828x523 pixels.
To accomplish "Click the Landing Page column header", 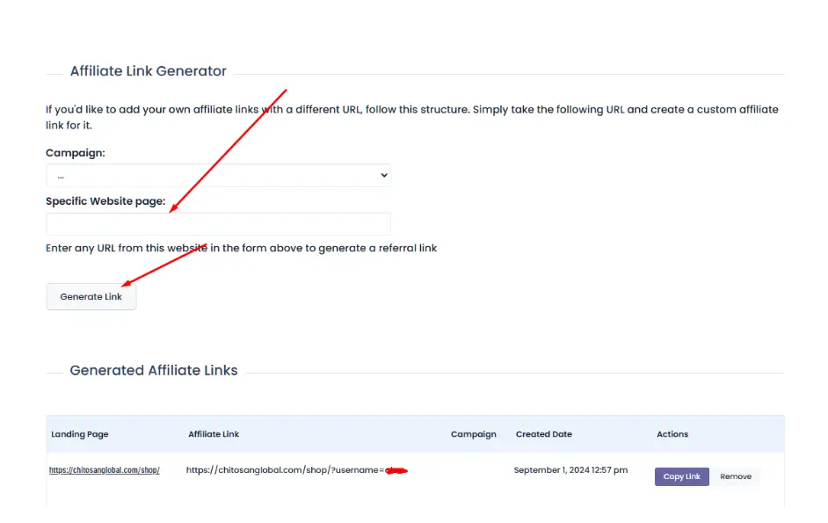I will (80, 434).
